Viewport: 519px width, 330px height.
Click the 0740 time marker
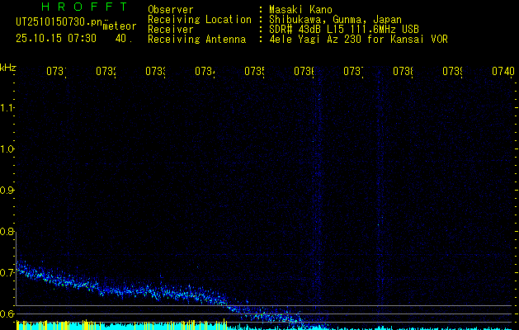501,72
